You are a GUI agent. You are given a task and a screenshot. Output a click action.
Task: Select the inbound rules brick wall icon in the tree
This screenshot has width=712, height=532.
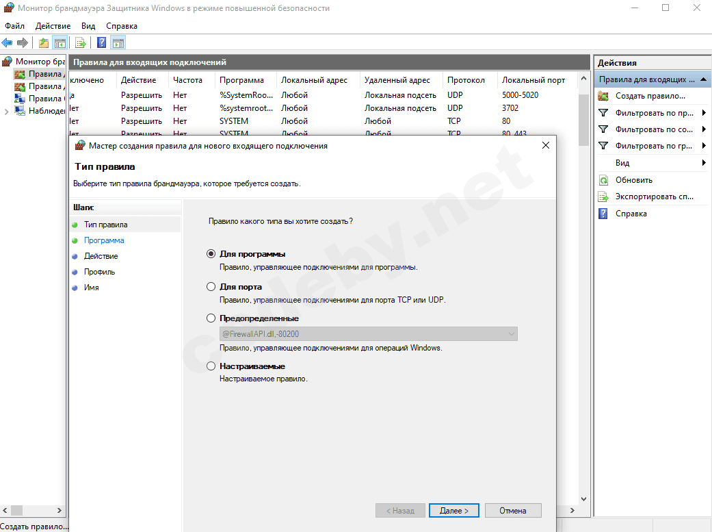point(20,74)
